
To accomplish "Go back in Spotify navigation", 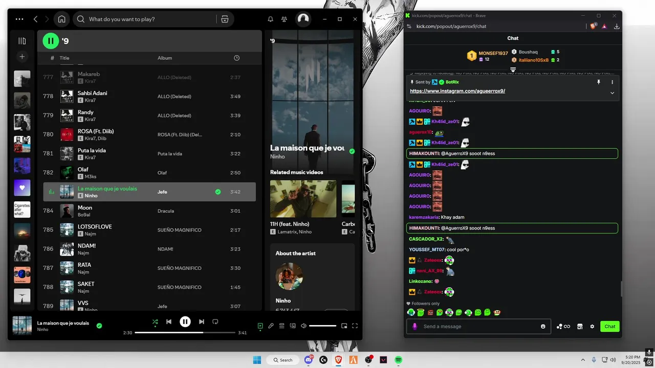I will pos(35,19).
